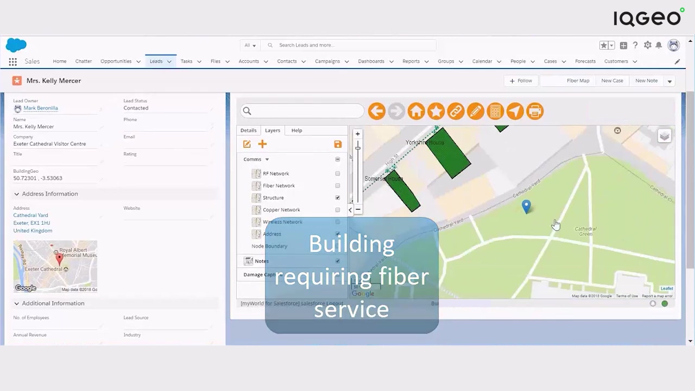
Task: Click the edit navigation pencil icon
Action: click(677, 61)
